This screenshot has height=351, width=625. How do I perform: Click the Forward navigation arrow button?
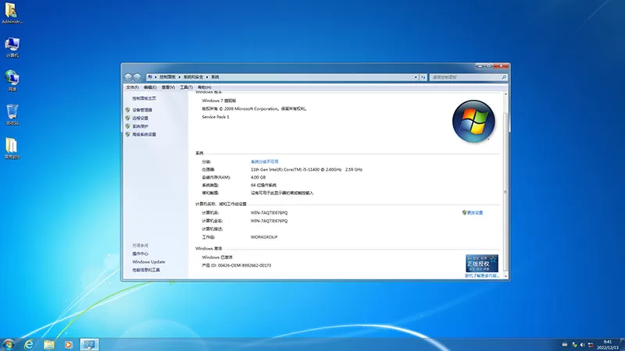point(138,77)
